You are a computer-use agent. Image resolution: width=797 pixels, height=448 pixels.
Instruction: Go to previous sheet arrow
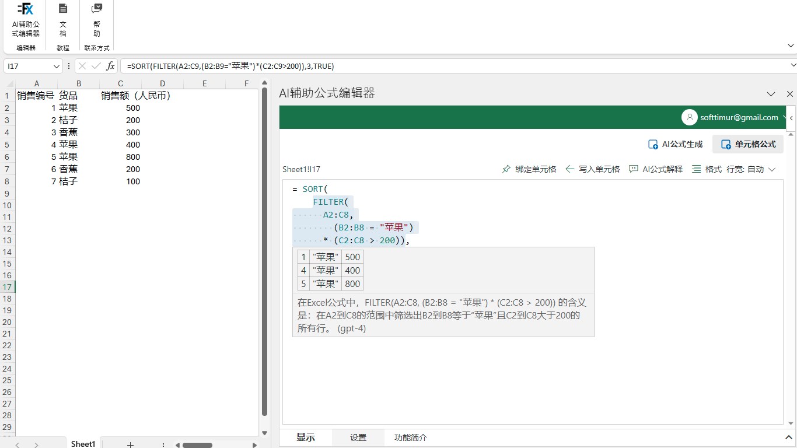18,445
